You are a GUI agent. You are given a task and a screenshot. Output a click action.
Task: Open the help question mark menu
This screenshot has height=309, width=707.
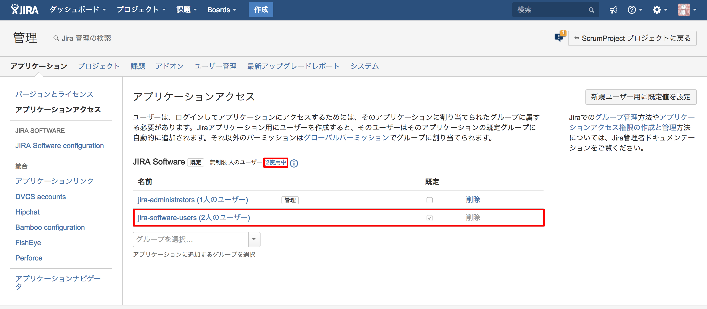(x=635, y=10)
